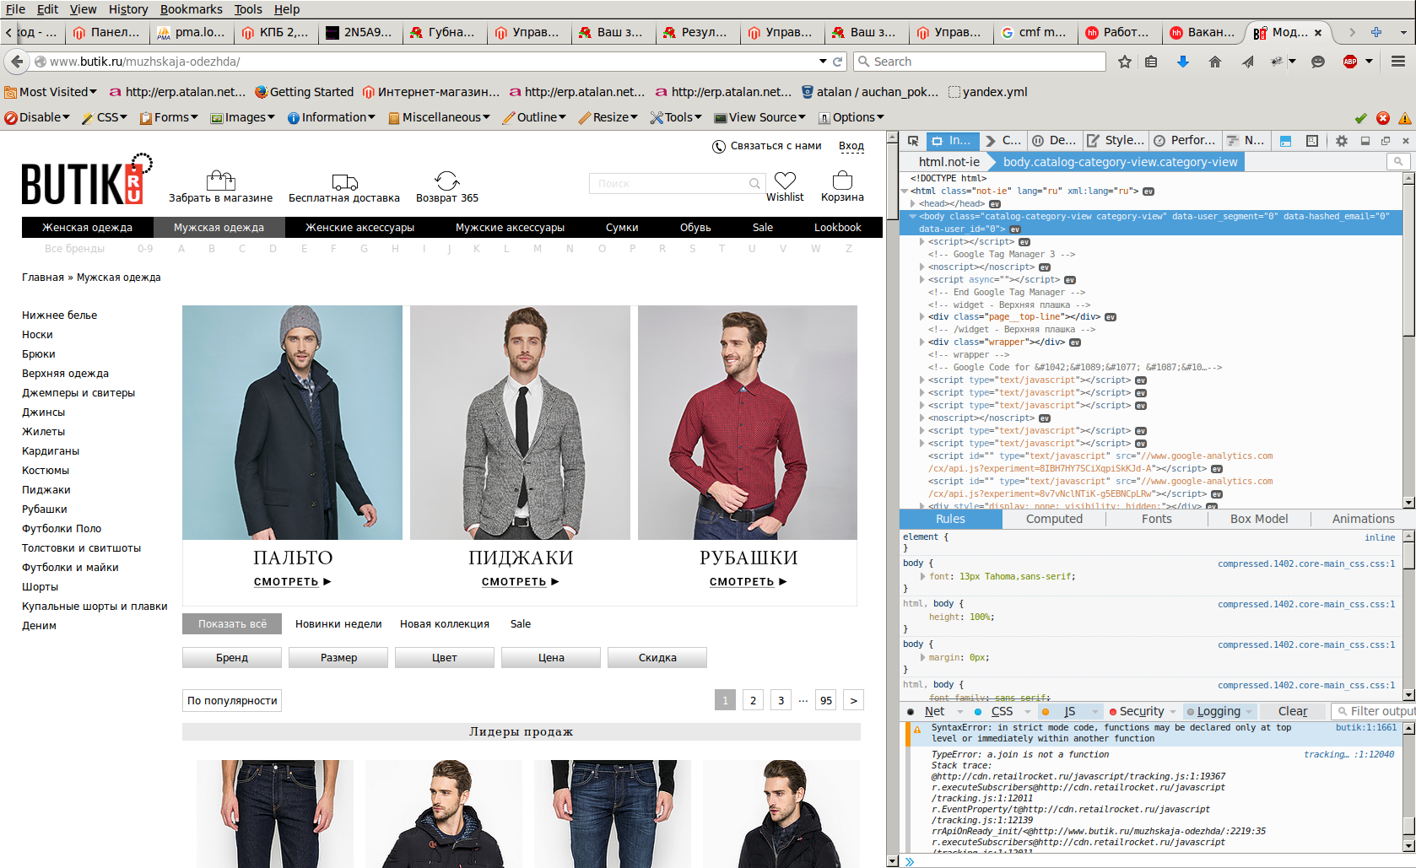Viewport: 1416px width, 868px height.
Task: Open the Wishlist heart icon
Action: (786, 180)
